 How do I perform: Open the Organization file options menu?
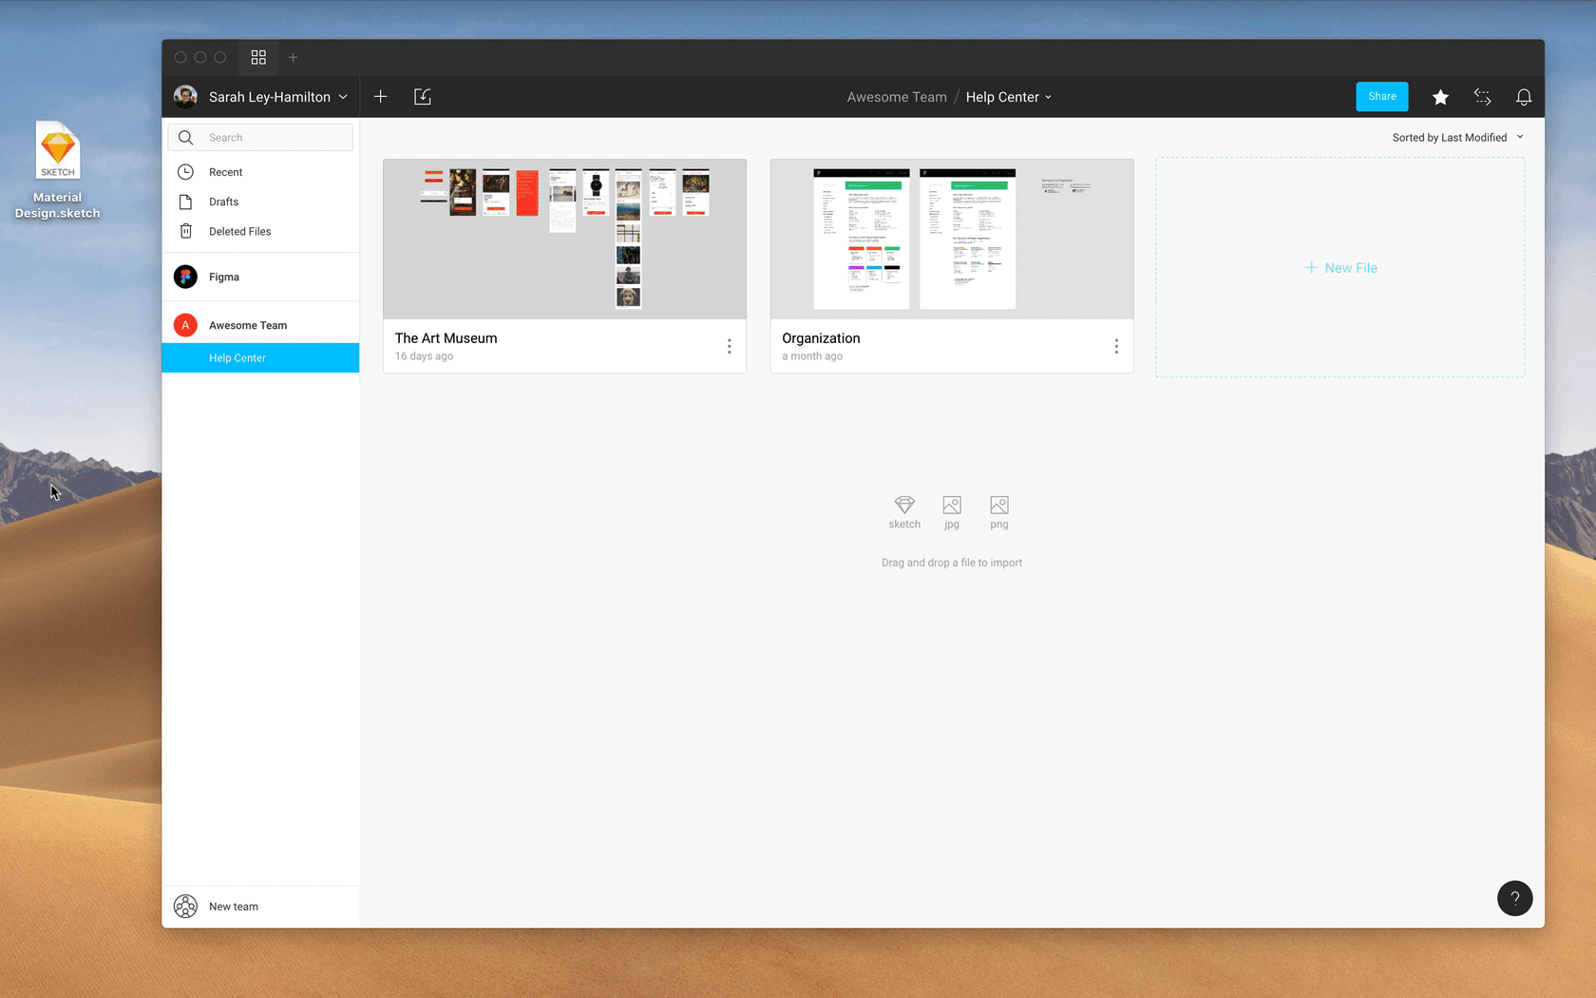[x=1116, y=347]
